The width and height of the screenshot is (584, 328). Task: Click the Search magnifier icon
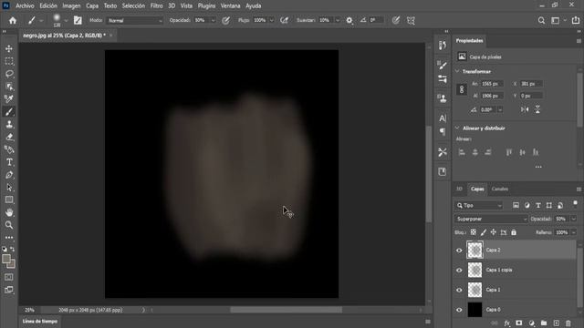point(541,20)
